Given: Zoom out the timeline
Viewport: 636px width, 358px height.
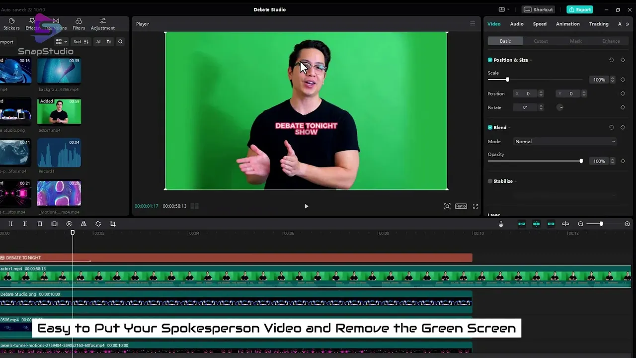Looking at the screenshot, I should (580, 224).
